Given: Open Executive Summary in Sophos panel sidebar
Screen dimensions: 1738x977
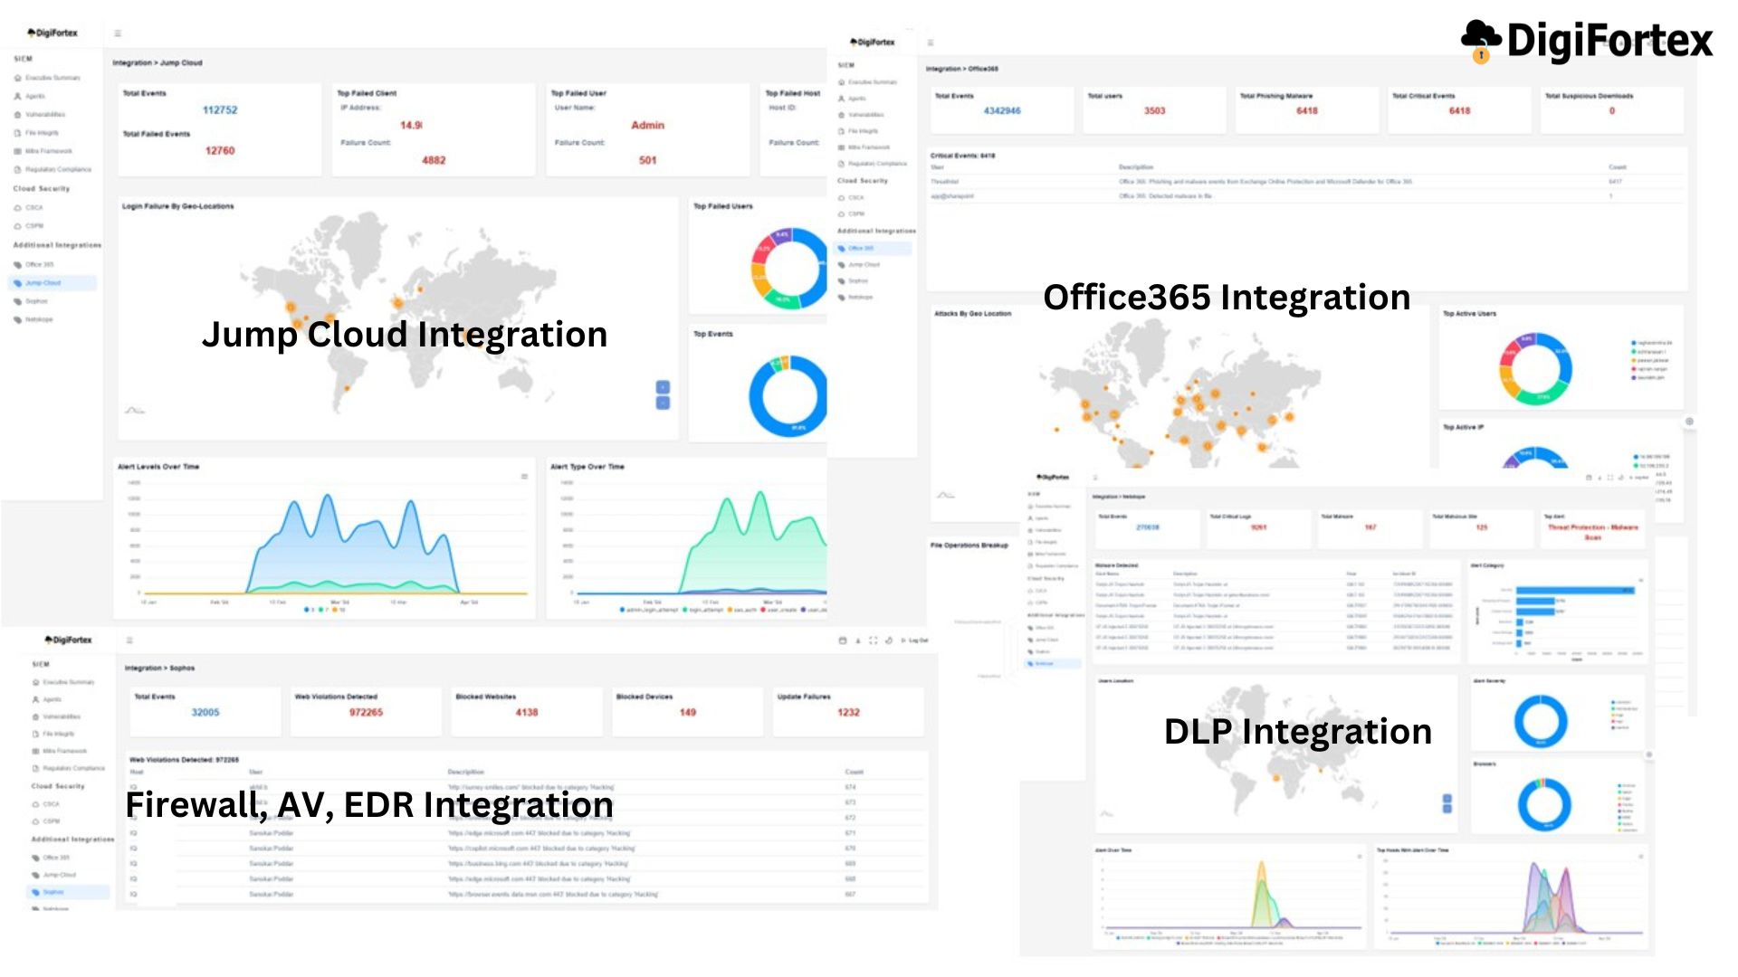Looking at the screenshot, I should 68,682.
